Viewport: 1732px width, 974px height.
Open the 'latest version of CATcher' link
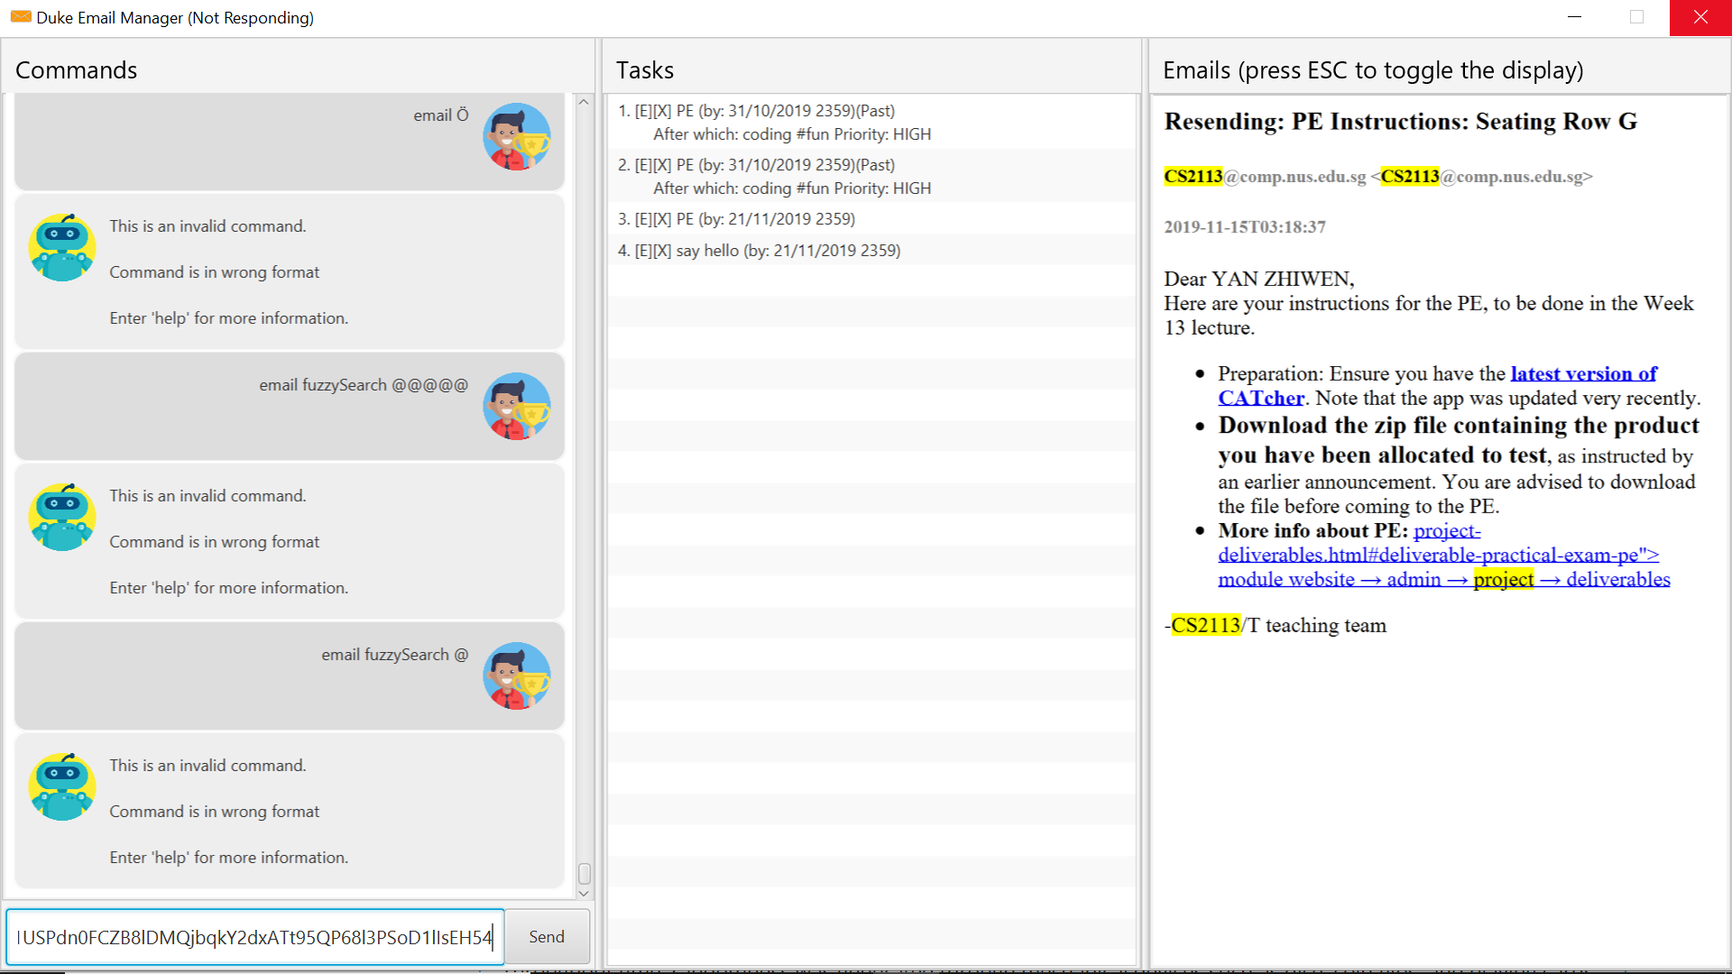pyautogui.click(x=1583, y=374)
